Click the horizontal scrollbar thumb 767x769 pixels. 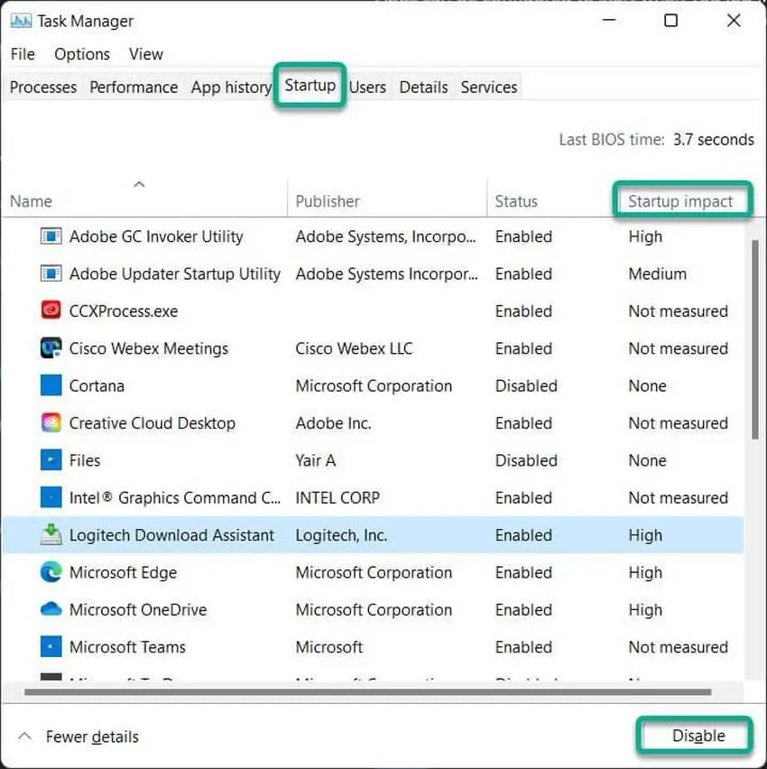click(368, 692)
